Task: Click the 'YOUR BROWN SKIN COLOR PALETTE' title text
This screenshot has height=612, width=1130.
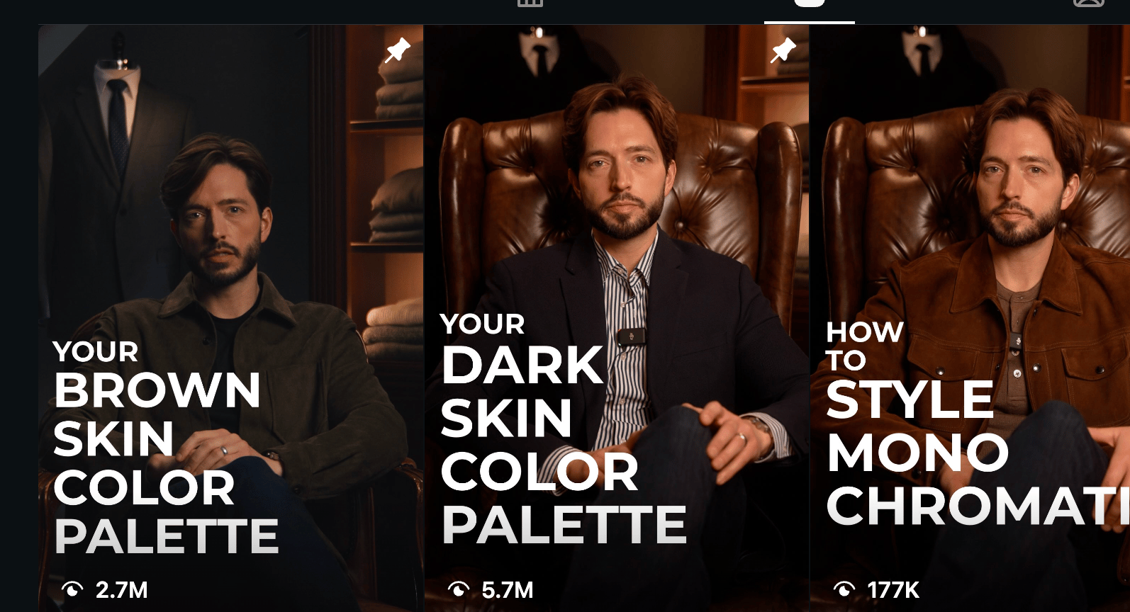Action: [166, 448]
